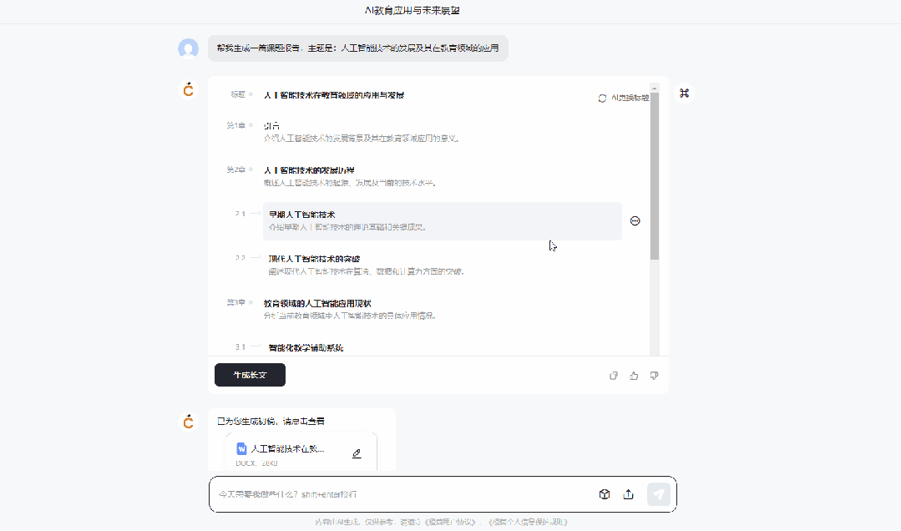Click the refresh icon next to AI克隆标题
This screenshot has height=531, width=901.
(602, 98)
